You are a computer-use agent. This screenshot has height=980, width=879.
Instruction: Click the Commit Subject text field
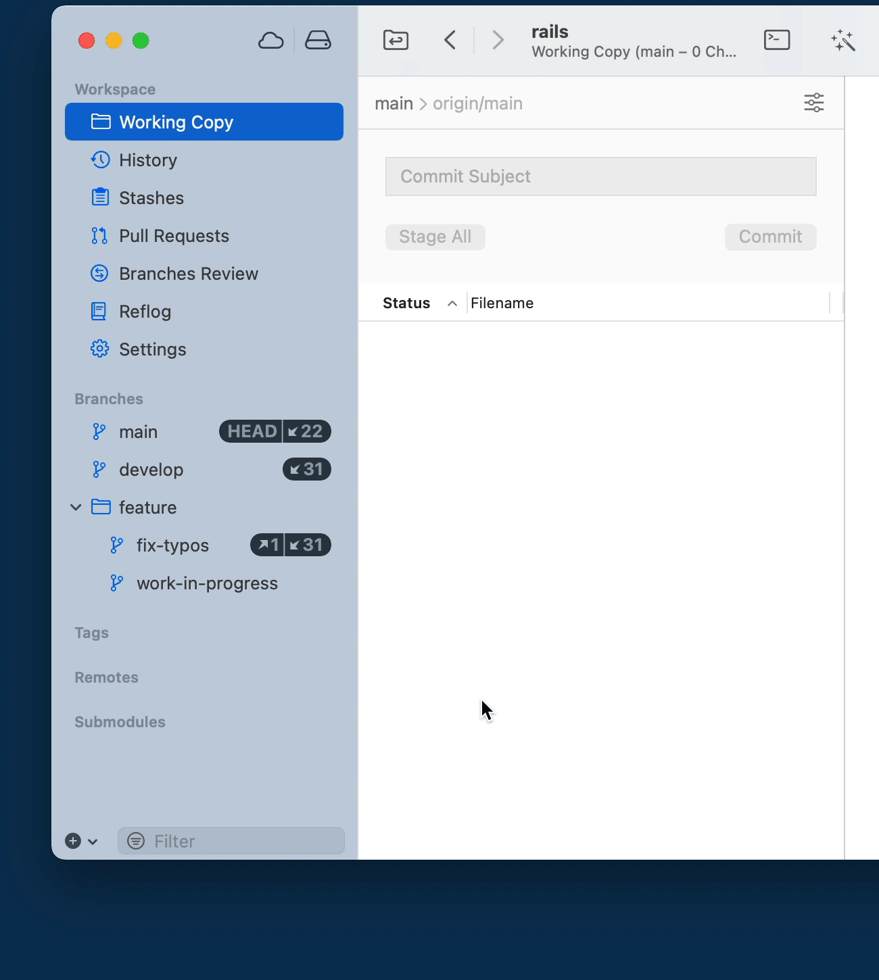coord(600,176)
